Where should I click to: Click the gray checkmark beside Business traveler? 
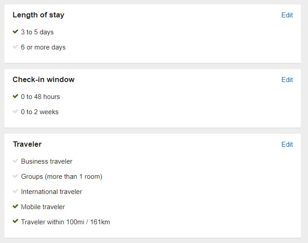coord(15,161)
